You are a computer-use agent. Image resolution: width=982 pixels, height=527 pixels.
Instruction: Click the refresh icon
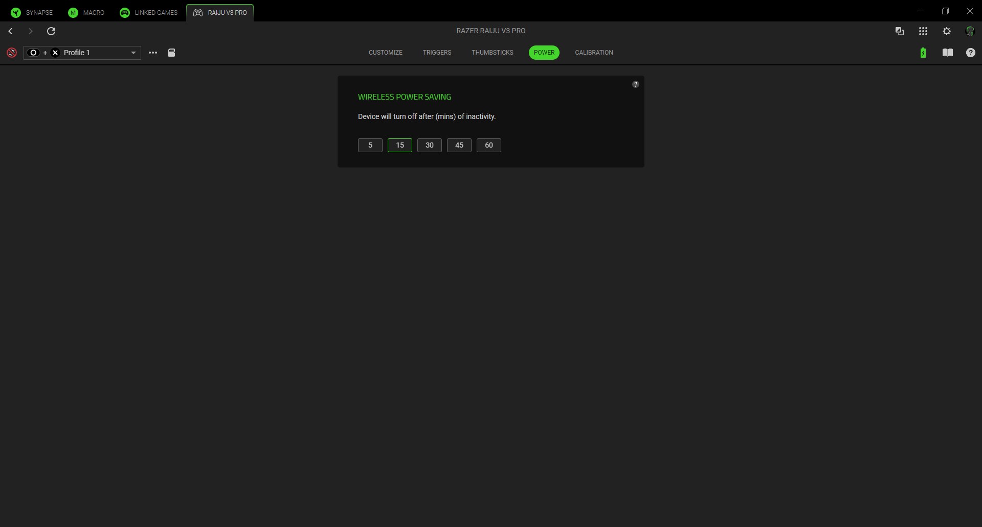pos(51,31)
